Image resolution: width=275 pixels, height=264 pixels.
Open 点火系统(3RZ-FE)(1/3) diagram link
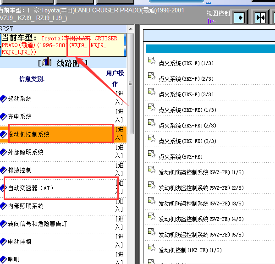[x=187, y=110]
